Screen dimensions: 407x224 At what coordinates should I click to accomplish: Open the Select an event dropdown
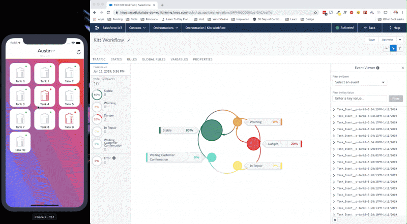pyautogui.click(x=360, y=82)
